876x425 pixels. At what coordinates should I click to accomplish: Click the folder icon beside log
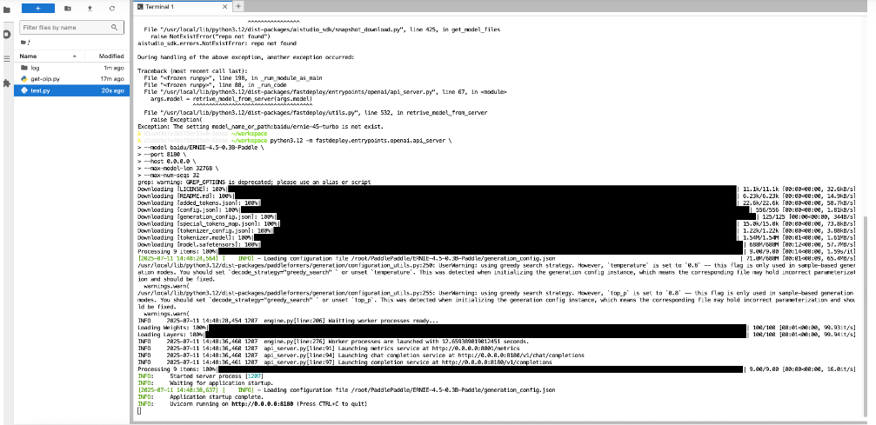(x=24, y=68)
